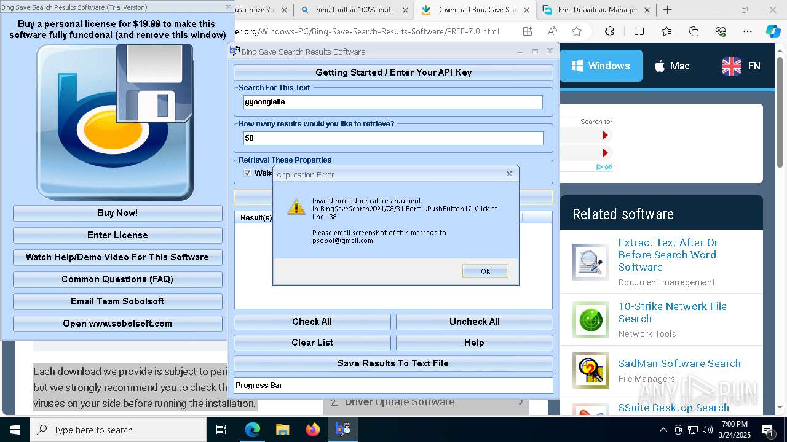Click SadMan Software Search icon

click(x=591, y=370)
